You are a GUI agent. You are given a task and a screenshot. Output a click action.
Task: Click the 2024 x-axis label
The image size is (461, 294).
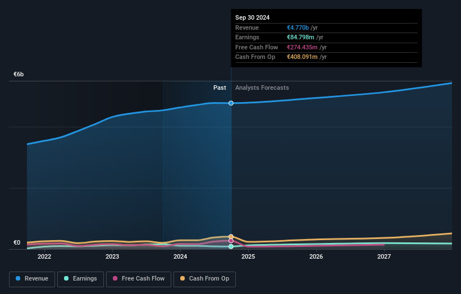180,257
